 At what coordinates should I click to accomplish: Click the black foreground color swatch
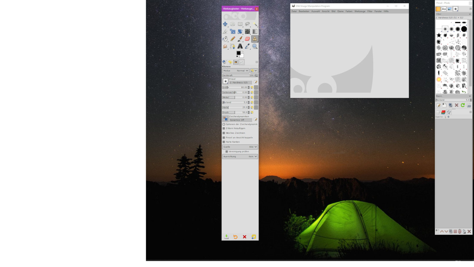tap(238, 53)
